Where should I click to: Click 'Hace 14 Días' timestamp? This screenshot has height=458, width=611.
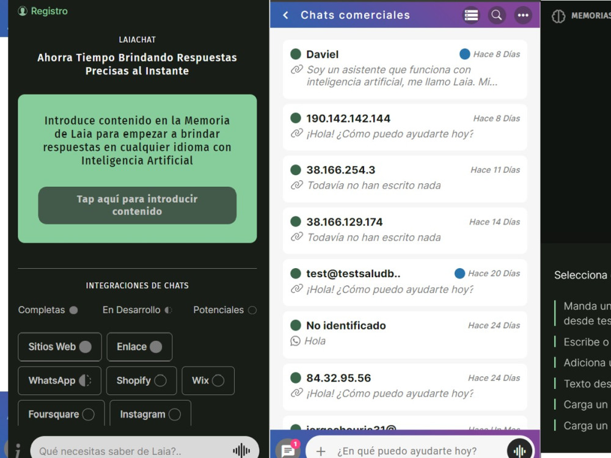(494, 222)
